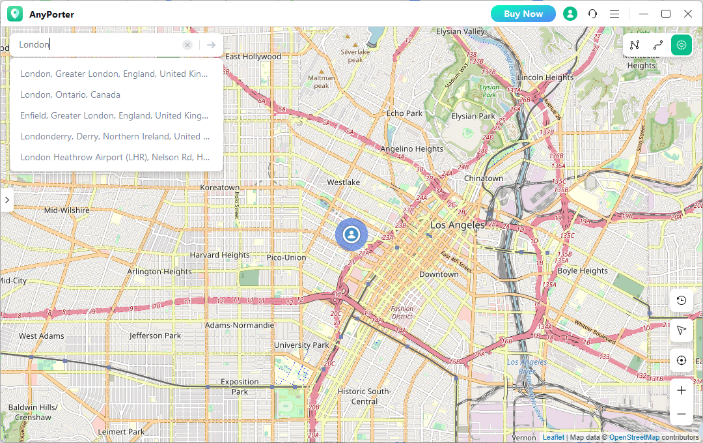Expand the left side panel
This screenshot has width=703, height=443.
click(x=7, y=200)
